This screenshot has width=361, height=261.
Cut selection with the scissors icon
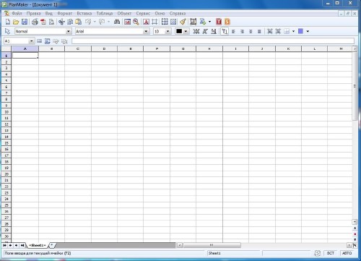(61, 22)
